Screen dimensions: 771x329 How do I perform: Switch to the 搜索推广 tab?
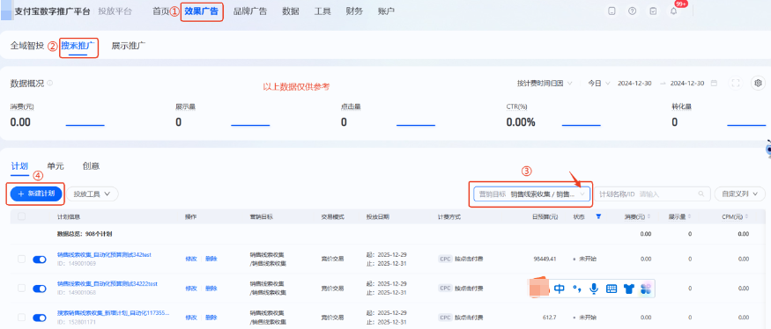coord(78,47)
